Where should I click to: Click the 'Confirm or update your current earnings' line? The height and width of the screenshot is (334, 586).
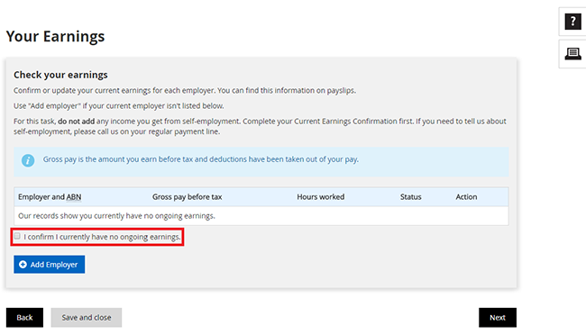(x=185, y=91)
